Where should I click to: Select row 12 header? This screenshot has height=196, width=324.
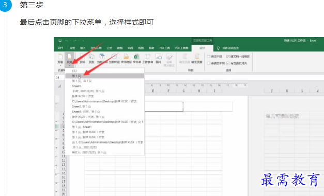tap(64, 160)
